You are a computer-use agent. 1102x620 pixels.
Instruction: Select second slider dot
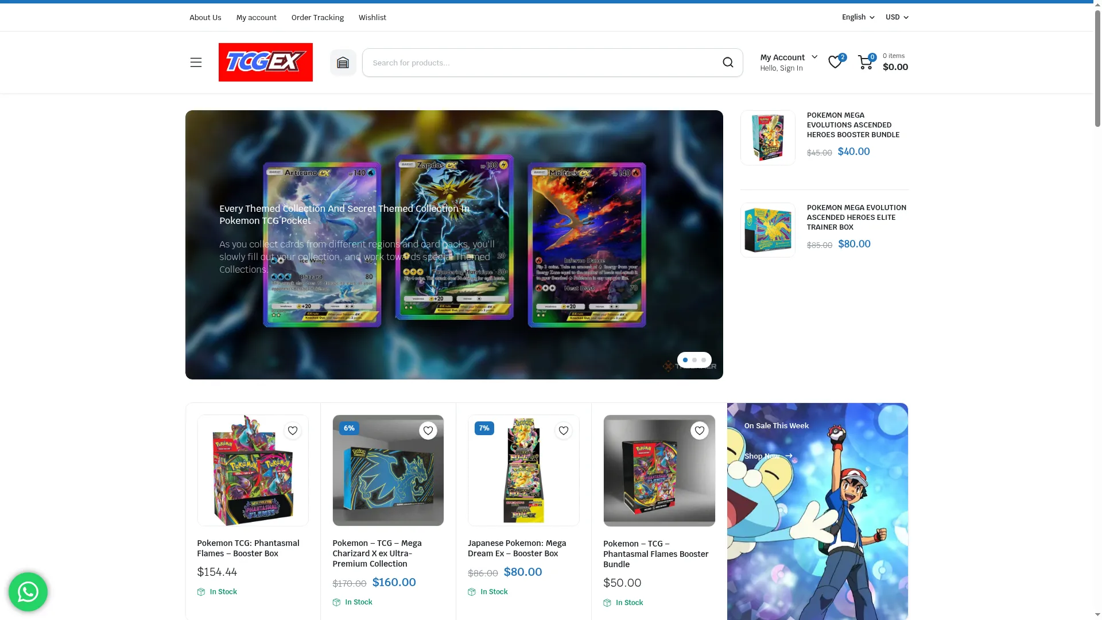[x=694, y=360]
